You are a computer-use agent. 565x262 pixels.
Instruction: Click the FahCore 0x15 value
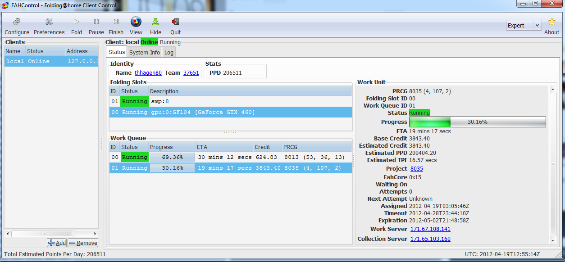pyautogui.click(x=415, y=177)
